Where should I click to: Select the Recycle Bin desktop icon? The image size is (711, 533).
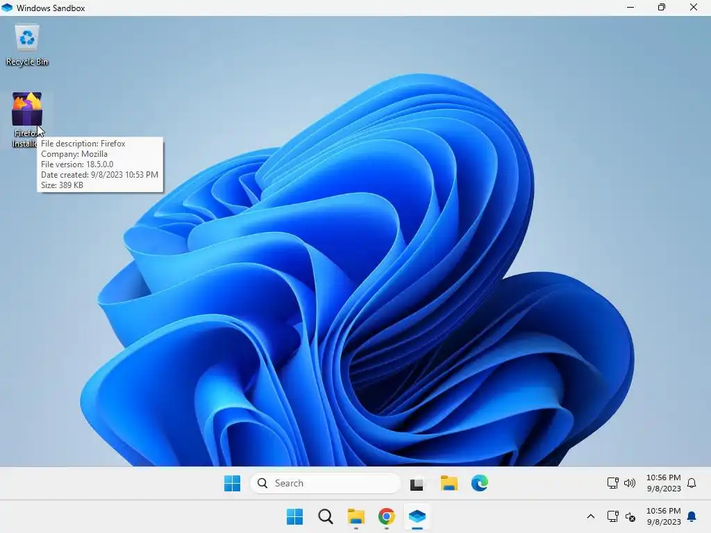coord(27,45)
